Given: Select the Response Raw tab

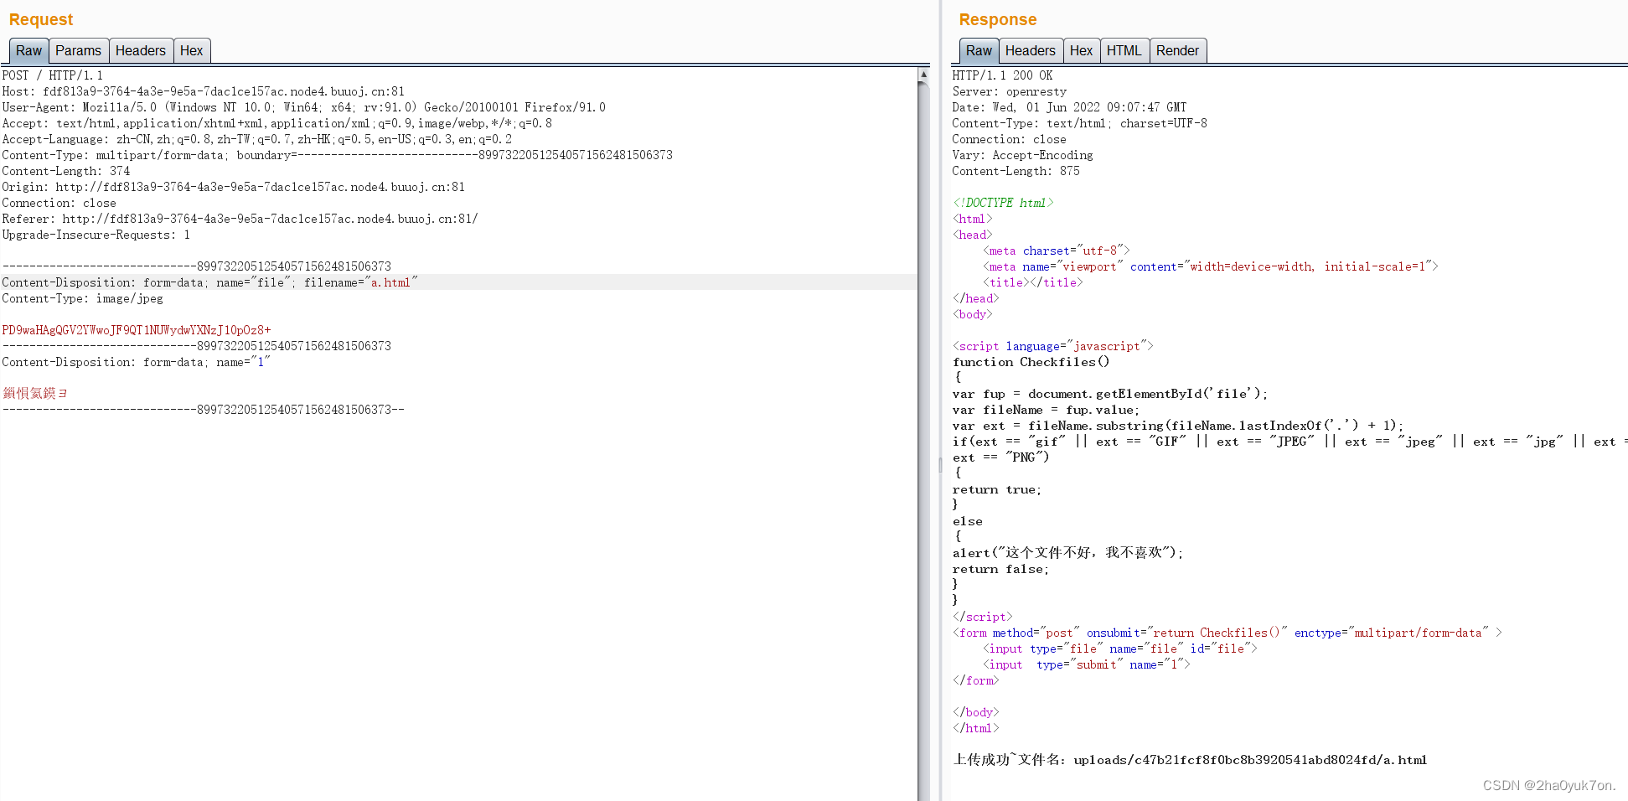Looking at the screenshot, I should [979, 51].
